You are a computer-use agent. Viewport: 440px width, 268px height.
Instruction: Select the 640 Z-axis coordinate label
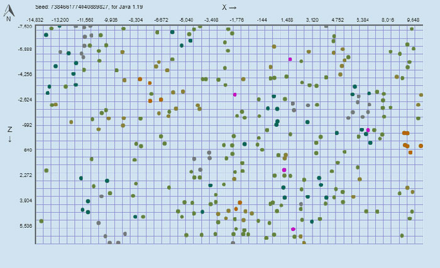(x=27, y=150)
